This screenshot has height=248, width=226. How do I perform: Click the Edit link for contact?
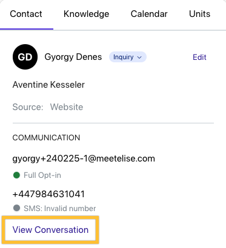click(199, 57)
